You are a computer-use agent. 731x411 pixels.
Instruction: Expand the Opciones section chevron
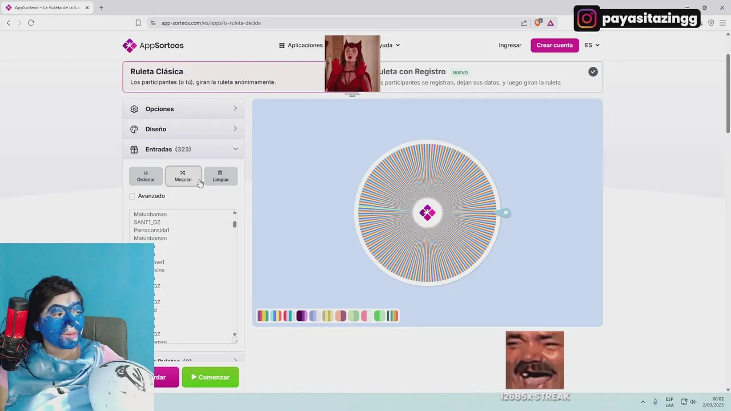[x=235, y=108]
